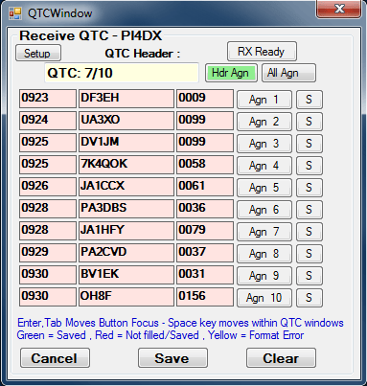Image resolution: width=367 pixels, height=386 pixels.
Task: Select the 7K4QOK callsign field
Action: coord(126,165)
